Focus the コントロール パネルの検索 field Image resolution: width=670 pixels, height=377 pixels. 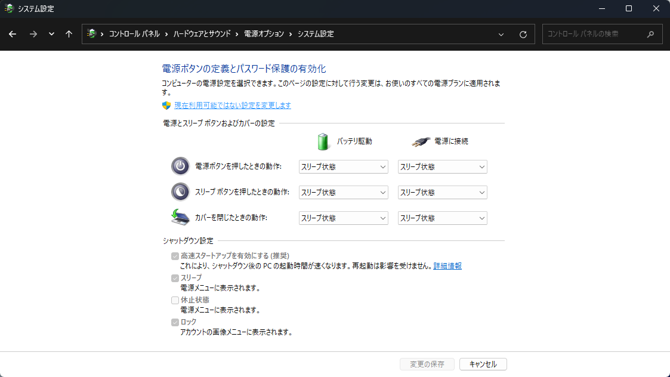(x=594, y=34)
